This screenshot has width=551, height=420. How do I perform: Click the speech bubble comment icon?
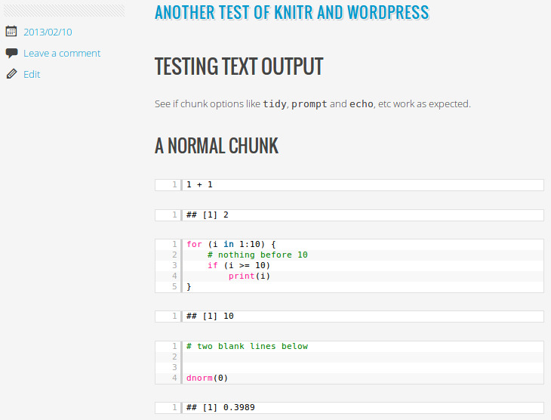click(x=11, y=53)
